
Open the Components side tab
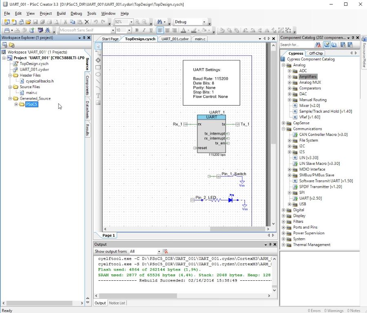pos(87,85)
